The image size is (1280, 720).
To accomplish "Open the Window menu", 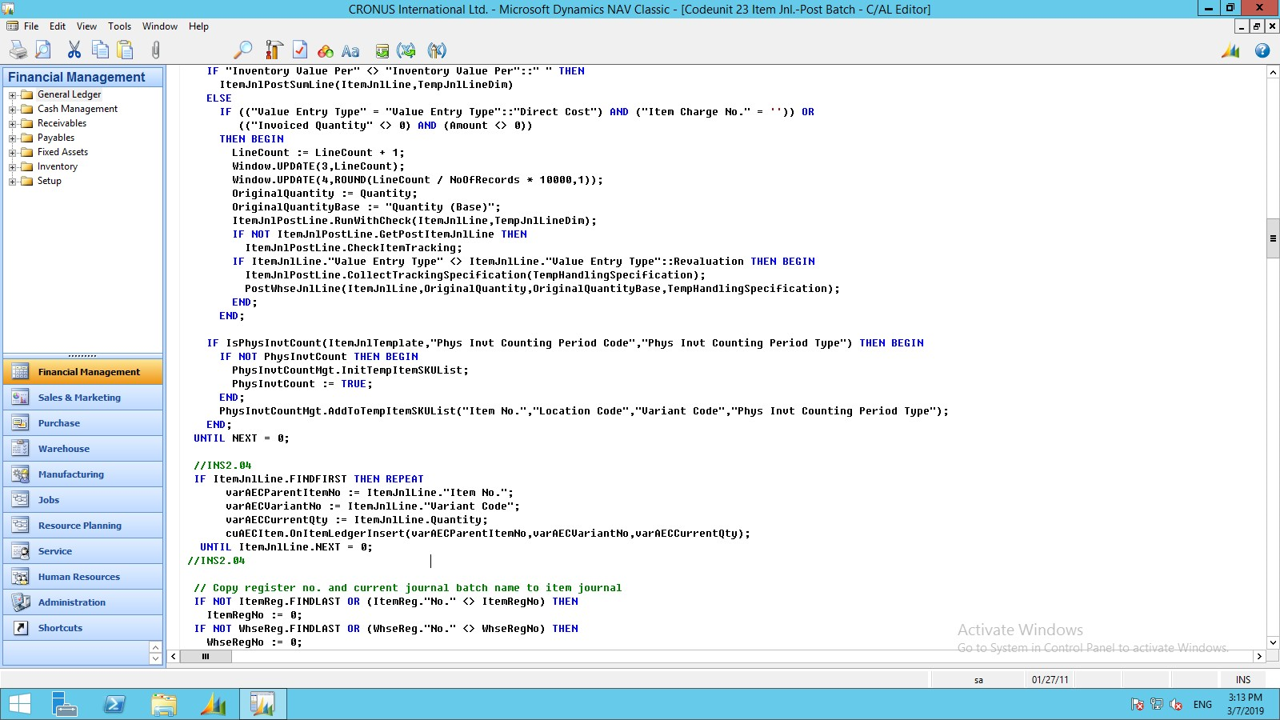I will (159, 26).
